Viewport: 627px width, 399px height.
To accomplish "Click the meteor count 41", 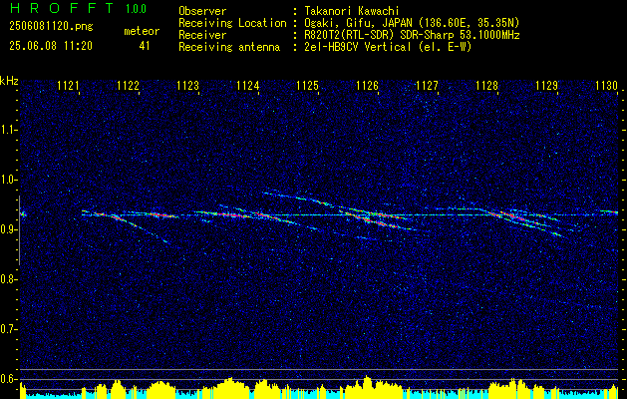I will tap(145, 46).
